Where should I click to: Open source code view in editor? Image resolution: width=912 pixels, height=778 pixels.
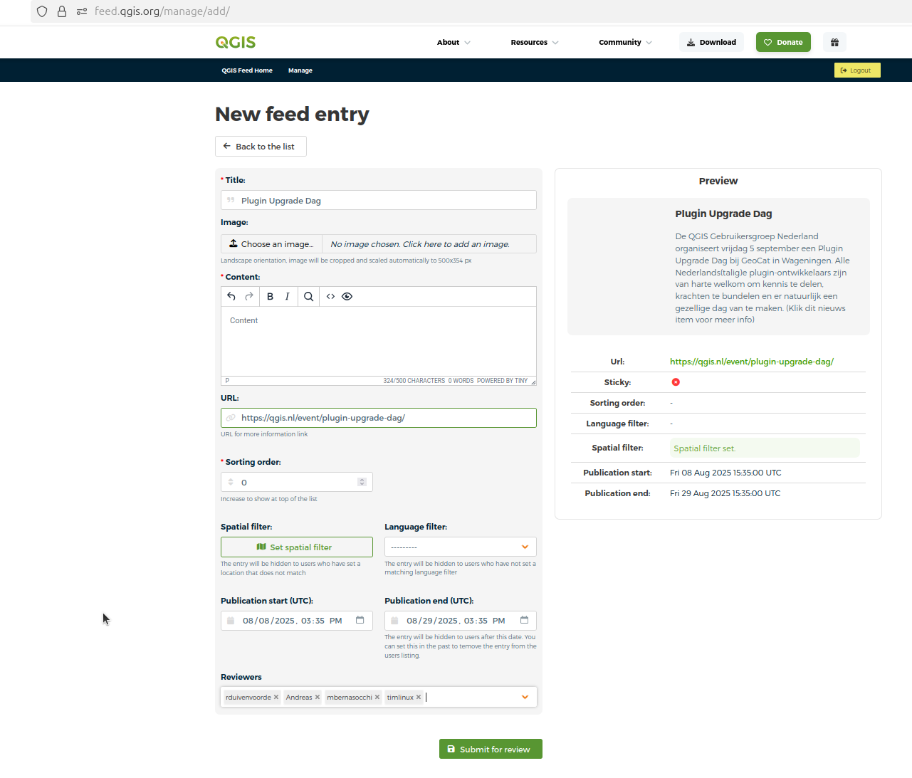coord(330,296)
